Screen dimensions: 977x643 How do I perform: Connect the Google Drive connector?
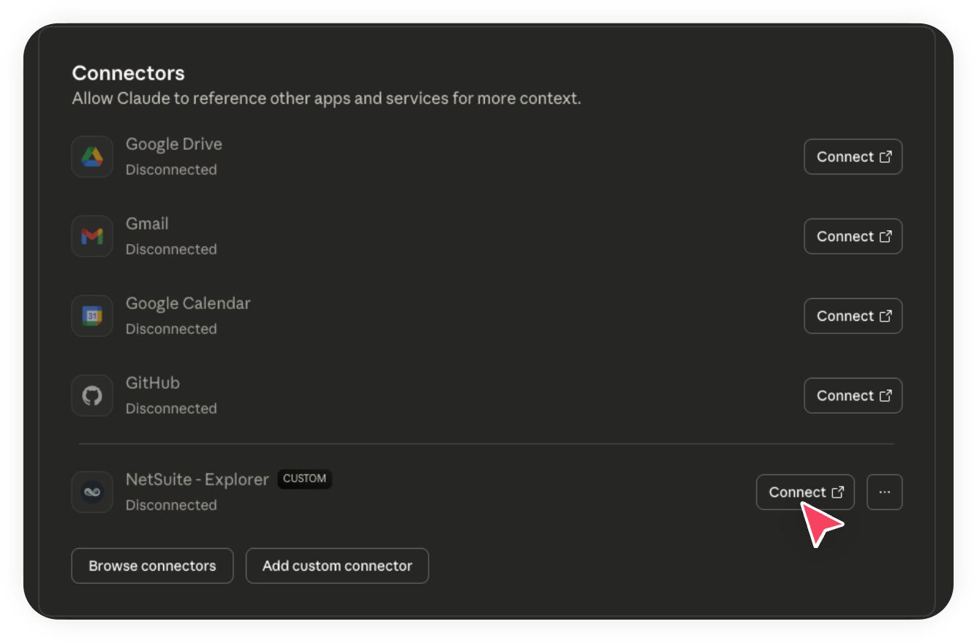click(853, 156)
